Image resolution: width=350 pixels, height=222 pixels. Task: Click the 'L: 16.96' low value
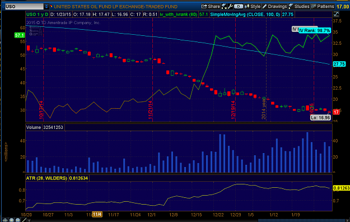click(120, 15)
